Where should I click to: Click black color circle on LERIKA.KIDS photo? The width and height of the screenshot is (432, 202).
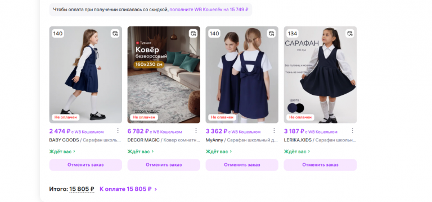pyautogui.click(x=300, y=108)
